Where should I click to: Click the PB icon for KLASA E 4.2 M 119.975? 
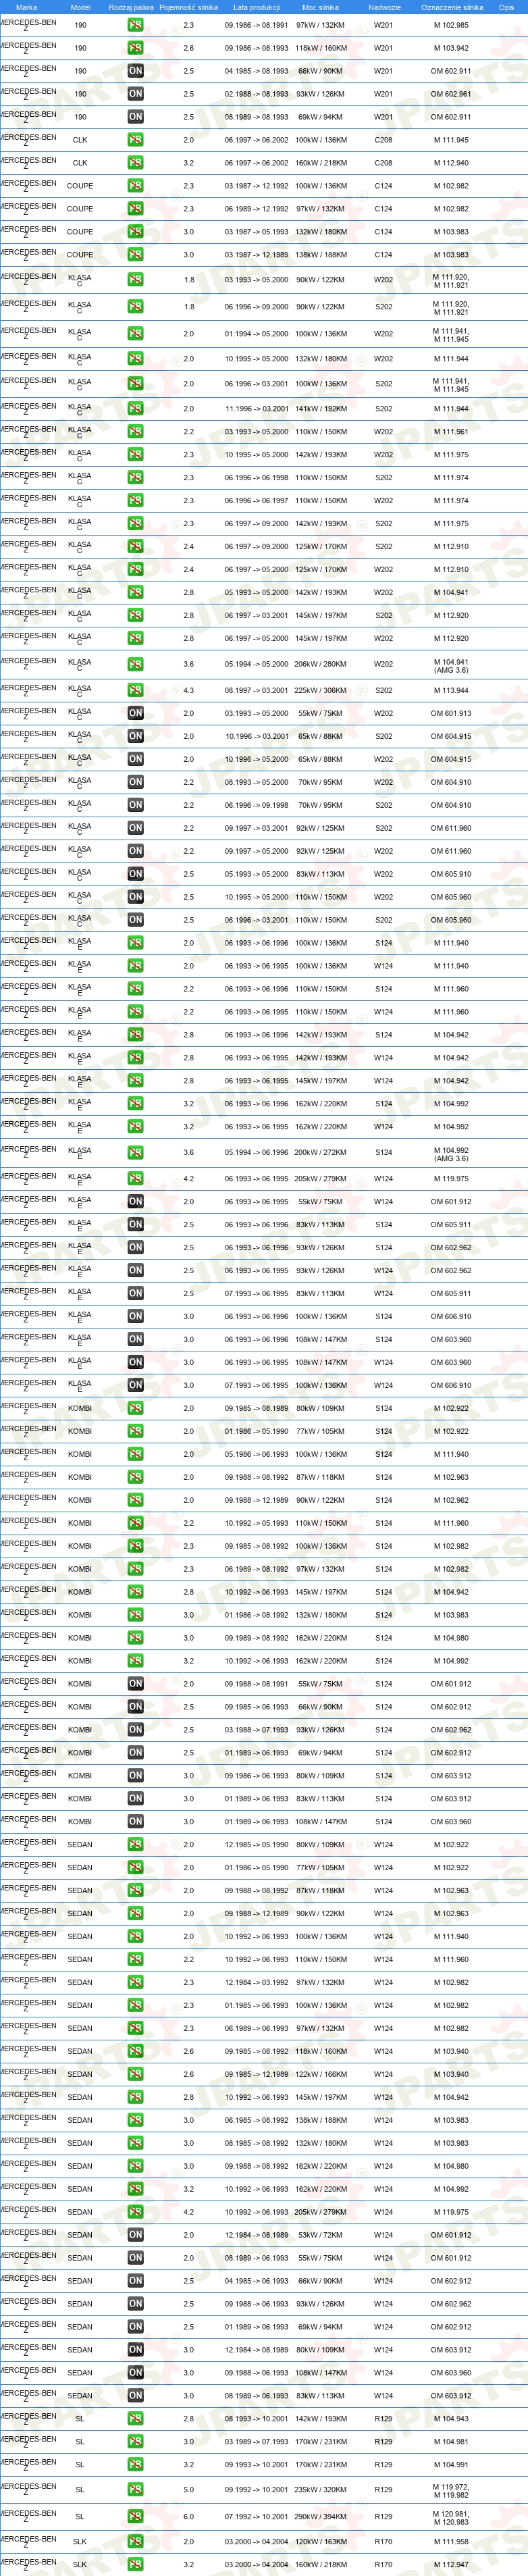pyautogui.click(x=135, y=1178)
